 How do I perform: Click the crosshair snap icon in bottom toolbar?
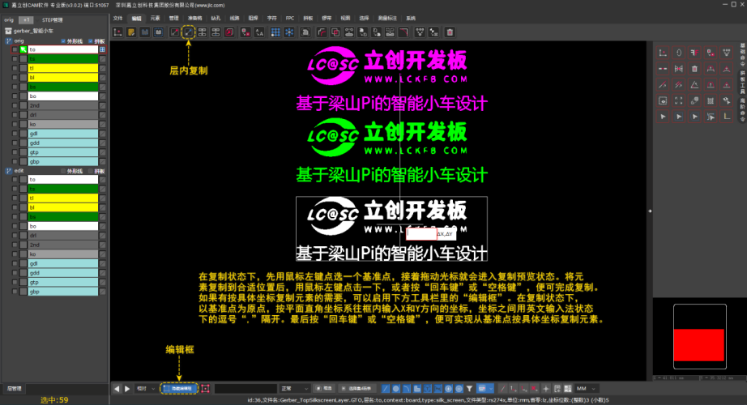click(x=546, y=389)
